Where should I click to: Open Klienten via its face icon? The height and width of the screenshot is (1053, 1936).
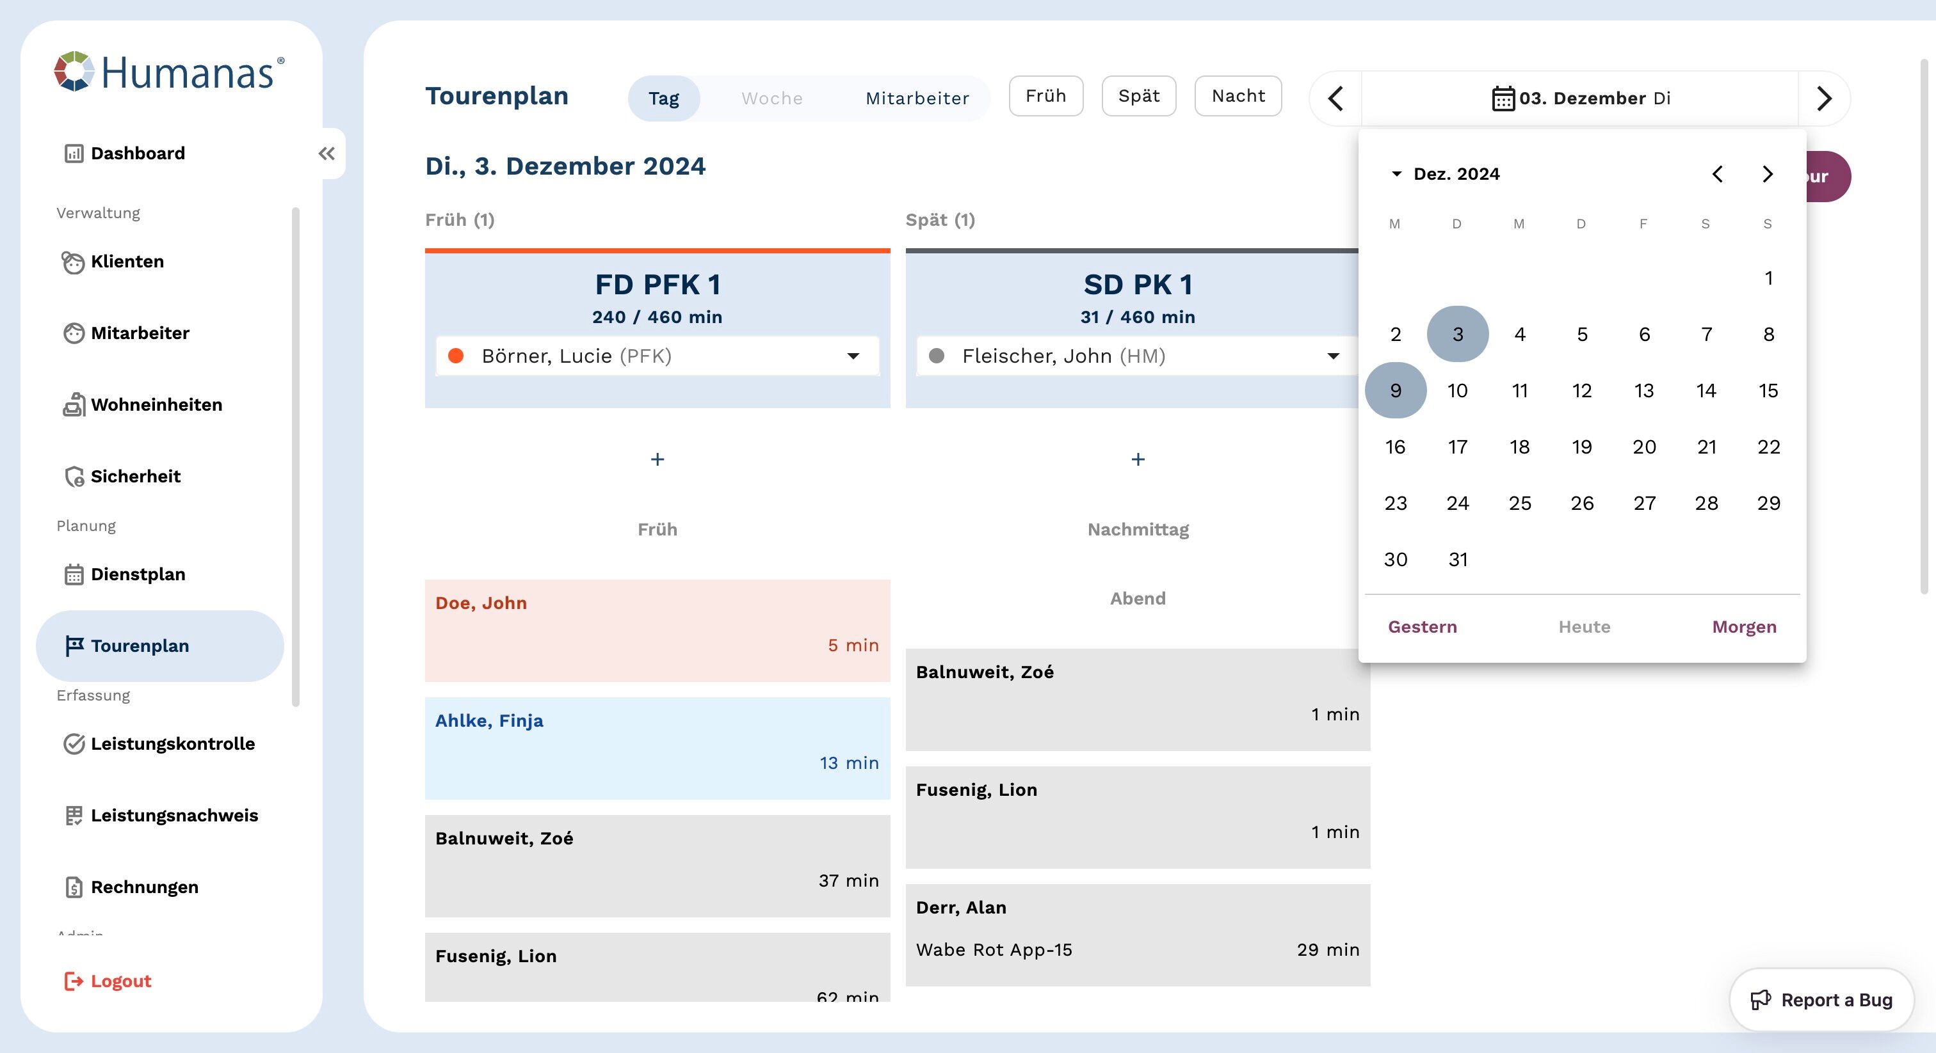(73, 262)
